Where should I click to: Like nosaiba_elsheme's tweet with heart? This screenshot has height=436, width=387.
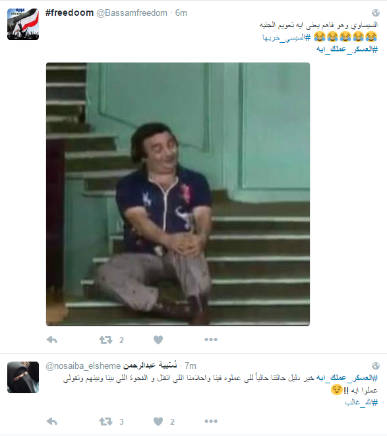tap(158, 422)
